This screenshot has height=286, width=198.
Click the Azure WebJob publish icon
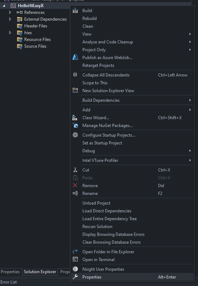click(75, 58)
